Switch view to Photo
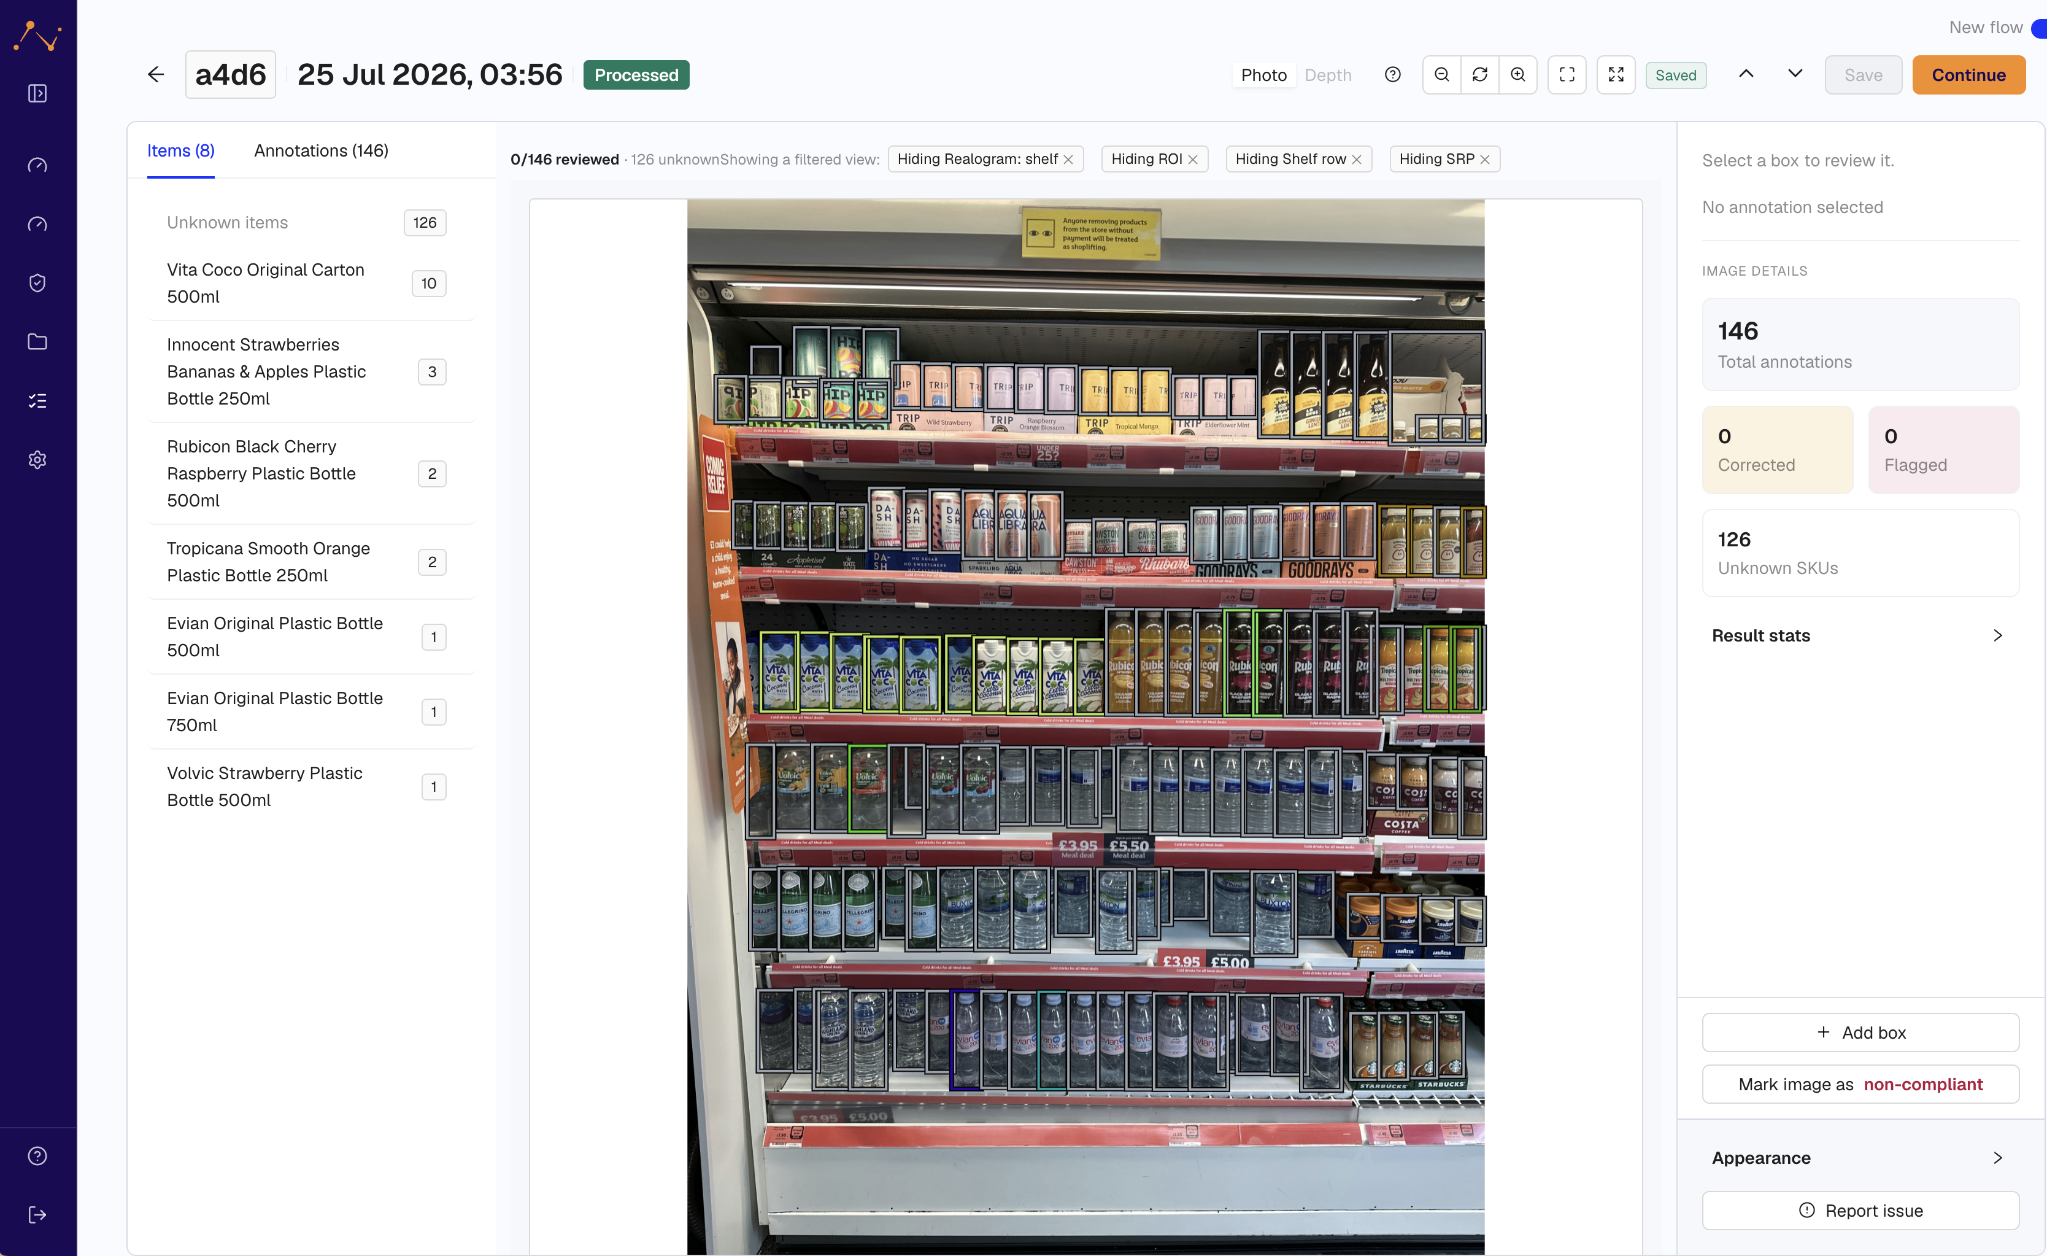The height and width of the screenshot is (1256, 2047). [1263, 75]
